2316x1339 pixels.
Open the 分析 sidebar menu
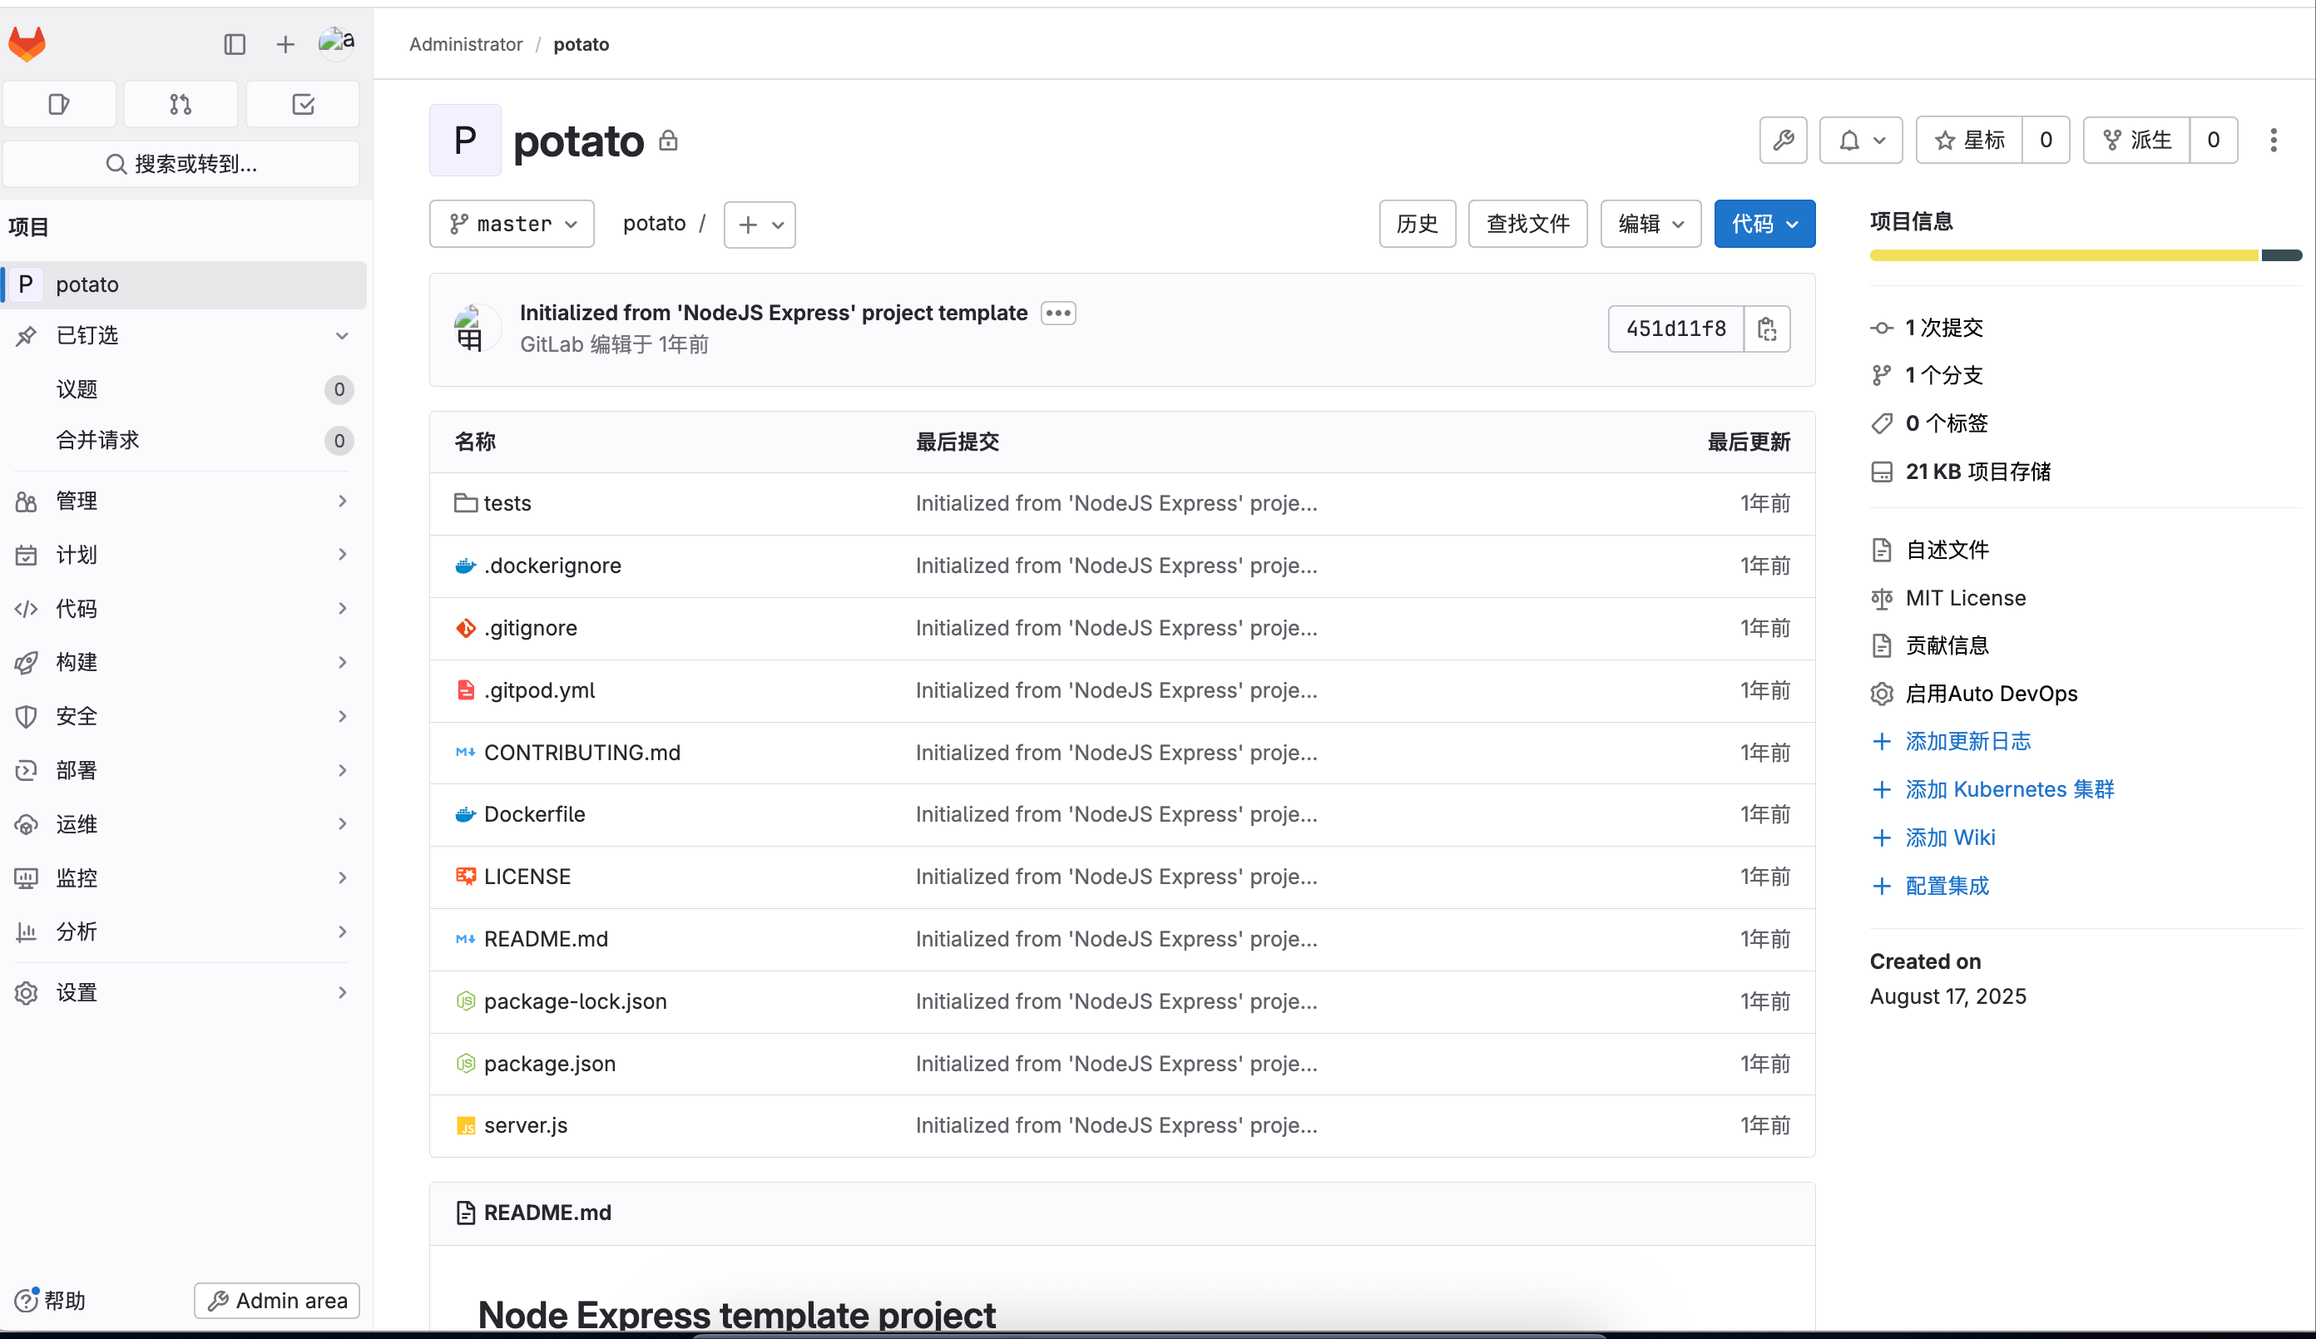[184, 931]
